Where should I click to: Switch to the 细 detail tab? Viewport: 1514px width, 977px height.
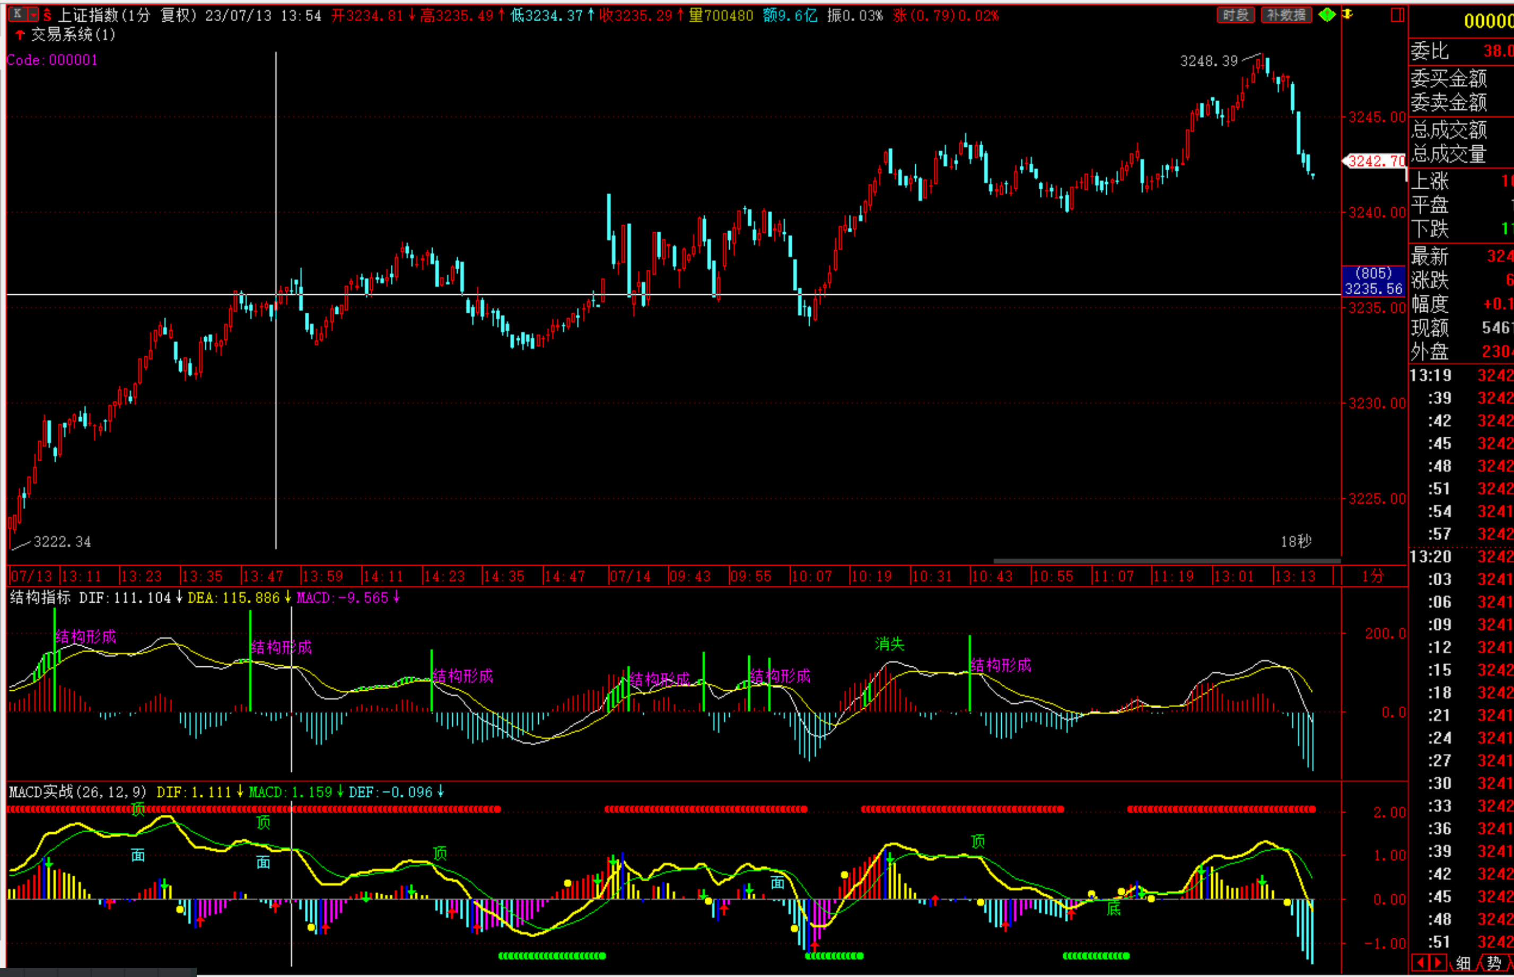(1463, 964)
